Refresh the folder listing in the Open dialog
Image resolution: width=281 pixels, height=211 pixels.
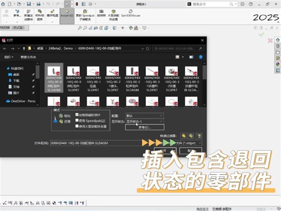pyautogui.click(x=148, y=49)
